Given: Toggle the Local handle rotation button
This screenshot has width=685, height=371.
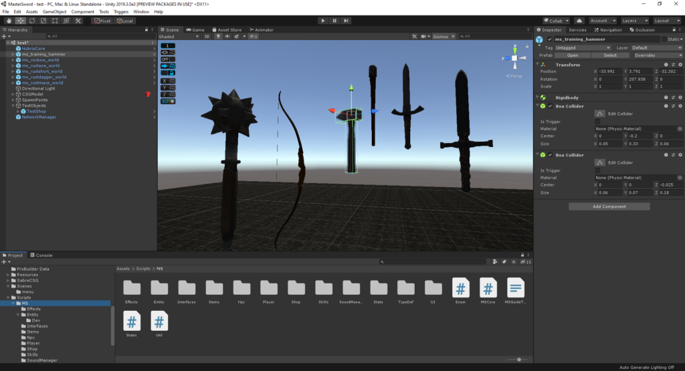Looking at the screenshot, I should (124, 21).
